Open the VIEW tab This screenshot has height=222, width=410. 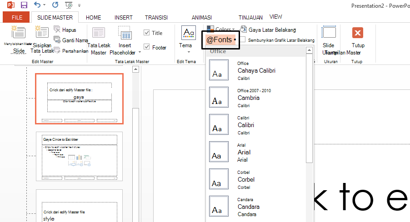pyautogui.click(x=275, y=17)
